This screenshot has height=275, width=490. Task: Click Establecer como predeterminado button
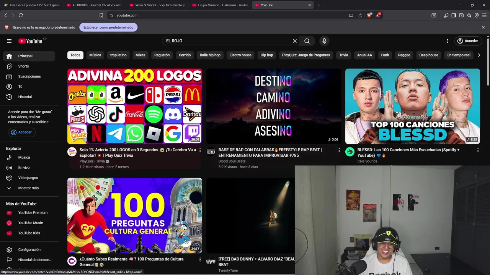(108, 27)
